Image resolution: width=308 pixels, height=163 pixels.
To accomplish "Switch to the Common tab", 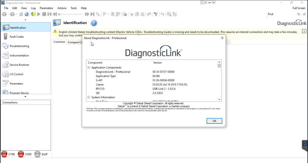I will (59, 42).
